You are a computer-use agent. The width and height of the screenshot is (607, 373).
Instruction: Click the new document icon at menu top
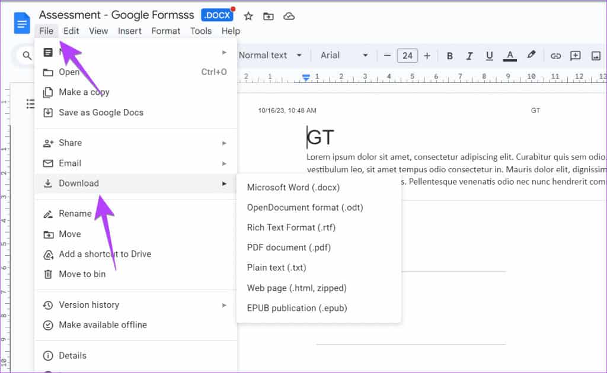(48, 52)
